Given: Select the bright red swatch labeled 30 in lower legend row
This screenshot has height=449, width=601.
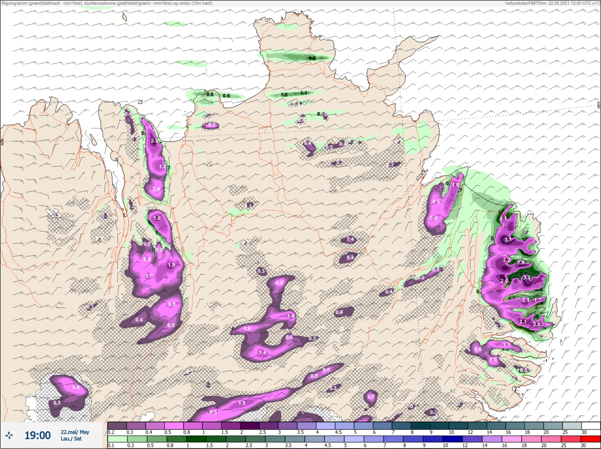Looking at the screenshot, I should coord(590,439).
